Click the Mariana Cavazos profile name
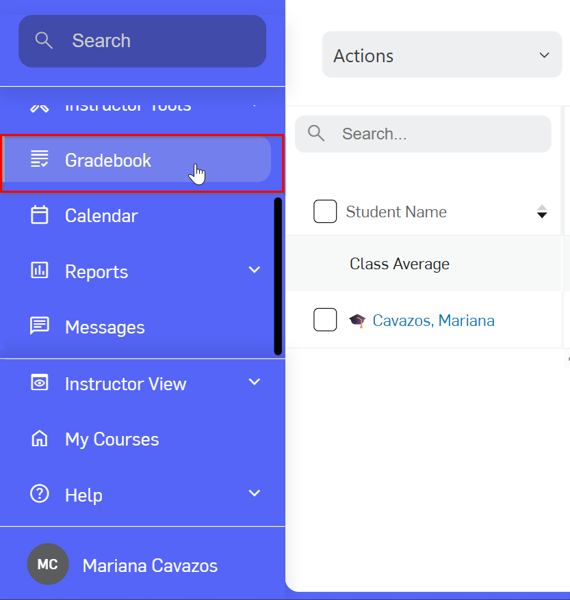Image resolution: width=570 pixels, height=600 pixels. (150, 566)
